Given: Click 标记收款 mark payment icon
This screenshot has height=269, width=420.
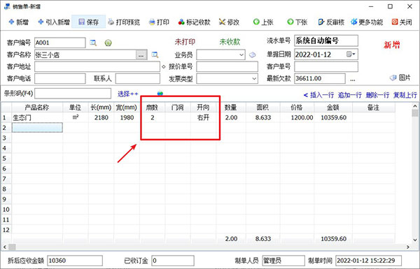Looking at the screenshot, I should pos(181,22).
